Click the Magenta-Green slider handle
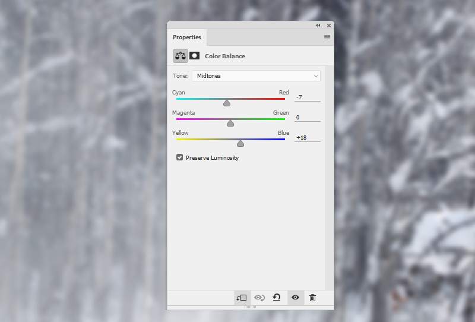 click(x=230, y=123)
